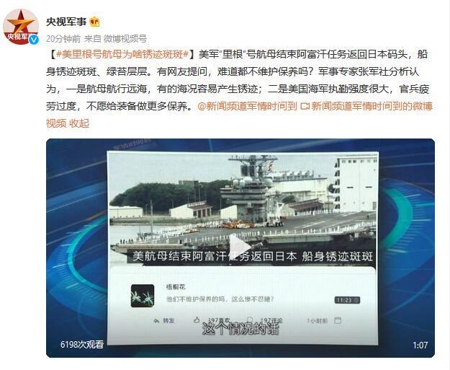Click the gold membership badge beside 央视军事
This screenshot has width=450, height=370.
click(94, 22)
